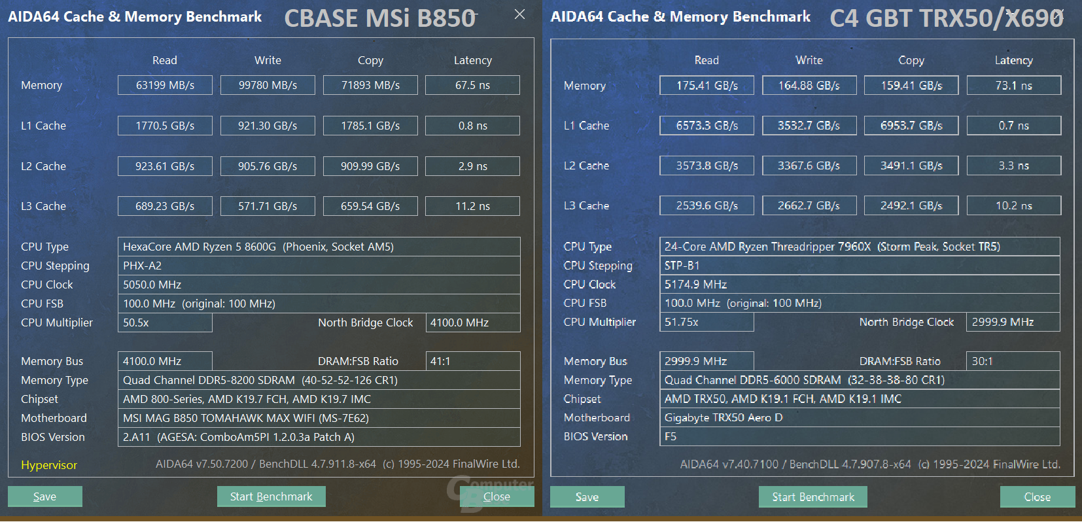Select Gigabyte TRX50 Aero D Motherboard field

click(x=860, y=417)
